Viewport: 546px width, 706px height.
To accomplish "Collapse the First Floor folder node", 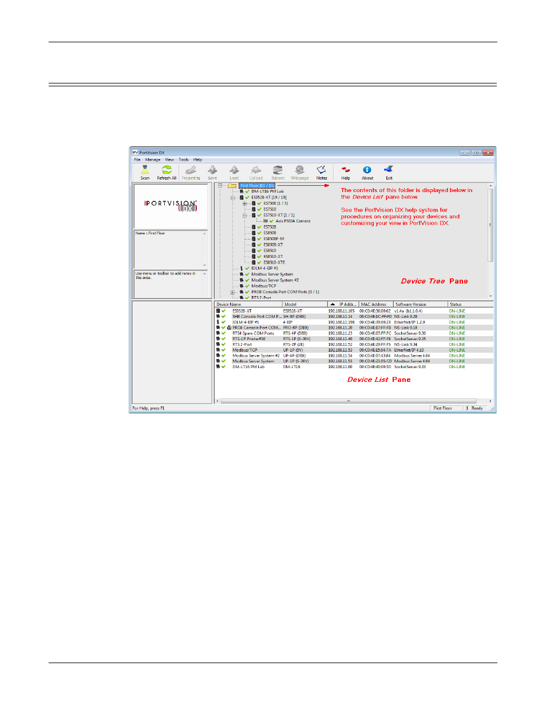I will pyautogui.click(x=220, y=185).
